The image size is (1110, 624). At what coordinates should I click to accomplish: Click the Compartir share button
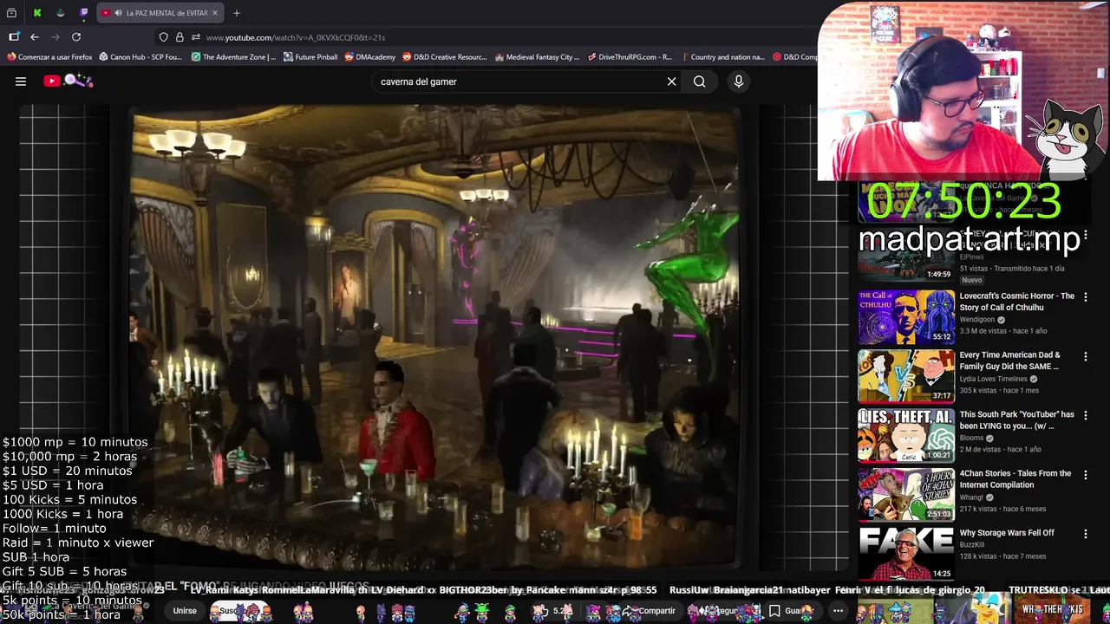649,611
